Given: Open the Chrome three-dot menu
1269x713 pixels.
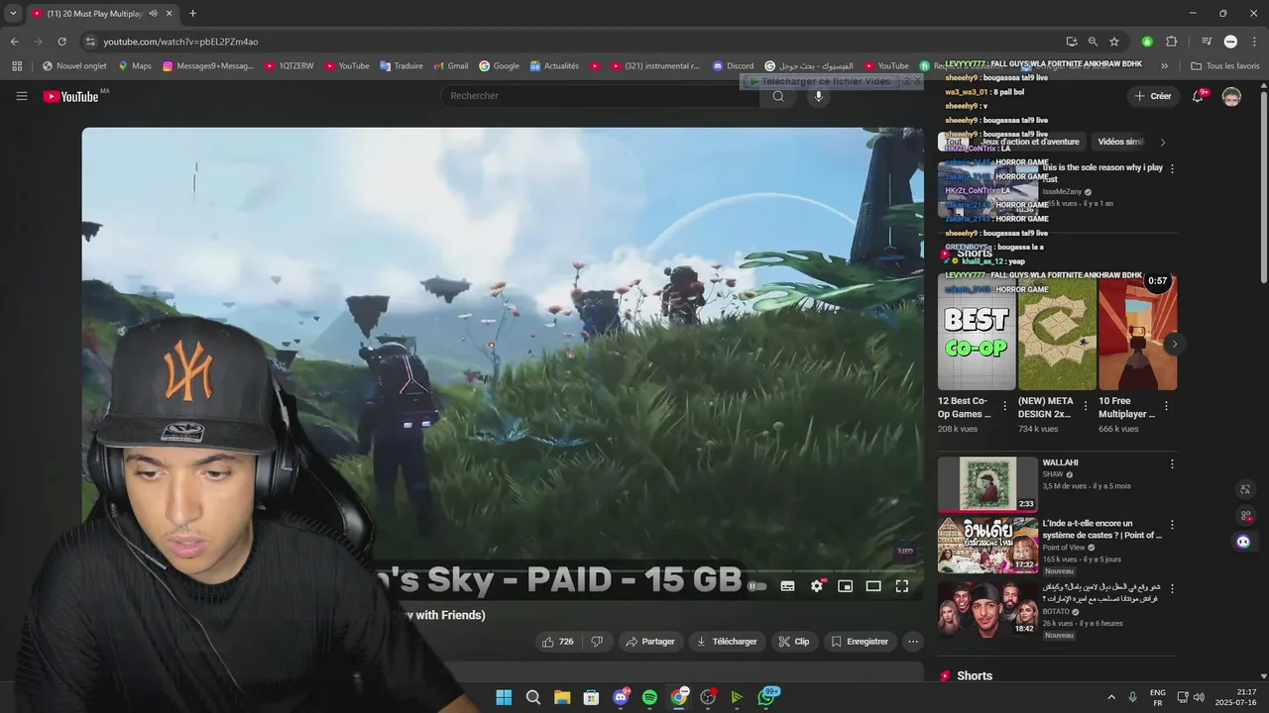Looking at the screenshot, I should [x=1254, y=42].
